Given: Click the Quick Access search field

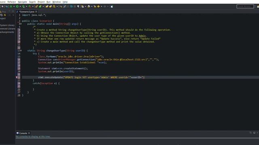Looking at the screenshot, I should [245, 6].
